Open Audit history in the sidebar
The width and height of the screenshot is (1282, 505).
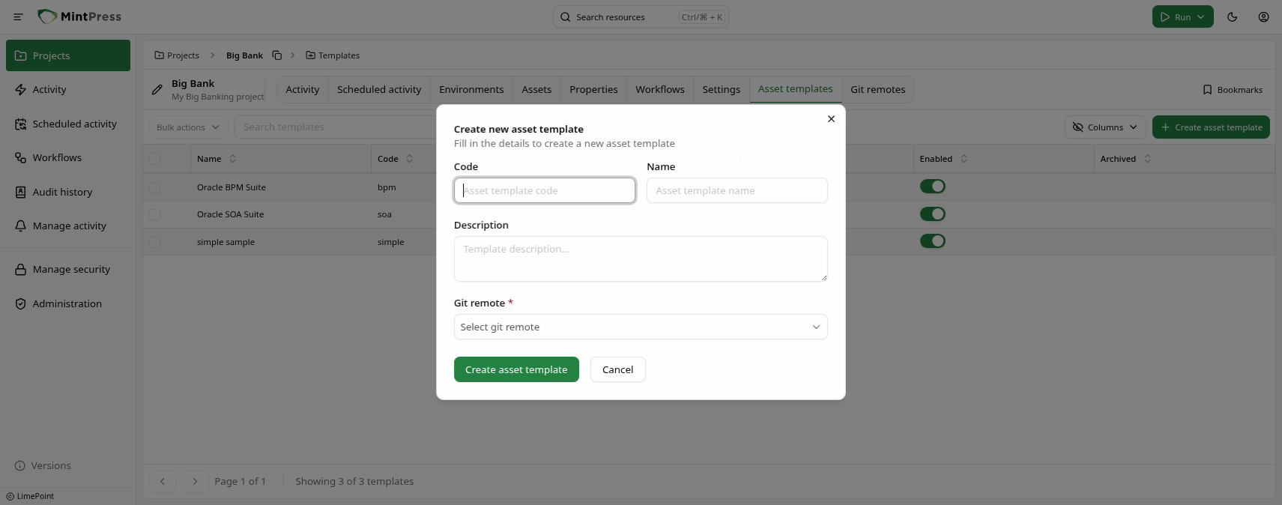pos(68,192)
